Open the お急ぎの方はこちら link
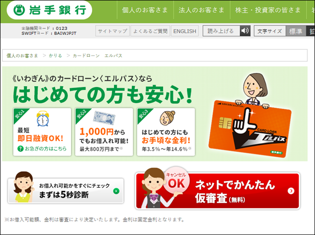Viewport: 315px width, 235px height. tap(45, 149)
